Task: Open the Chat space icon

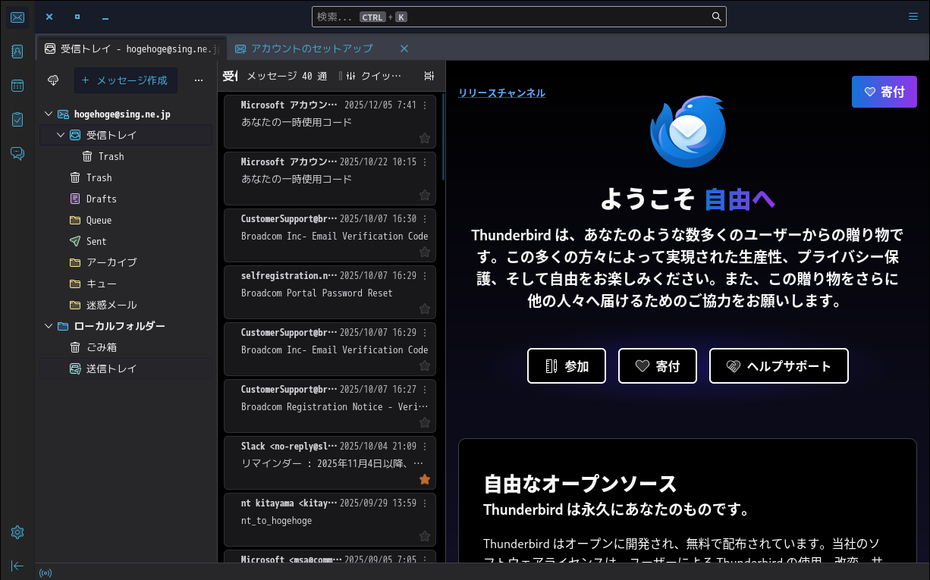Action: [17, 153]
